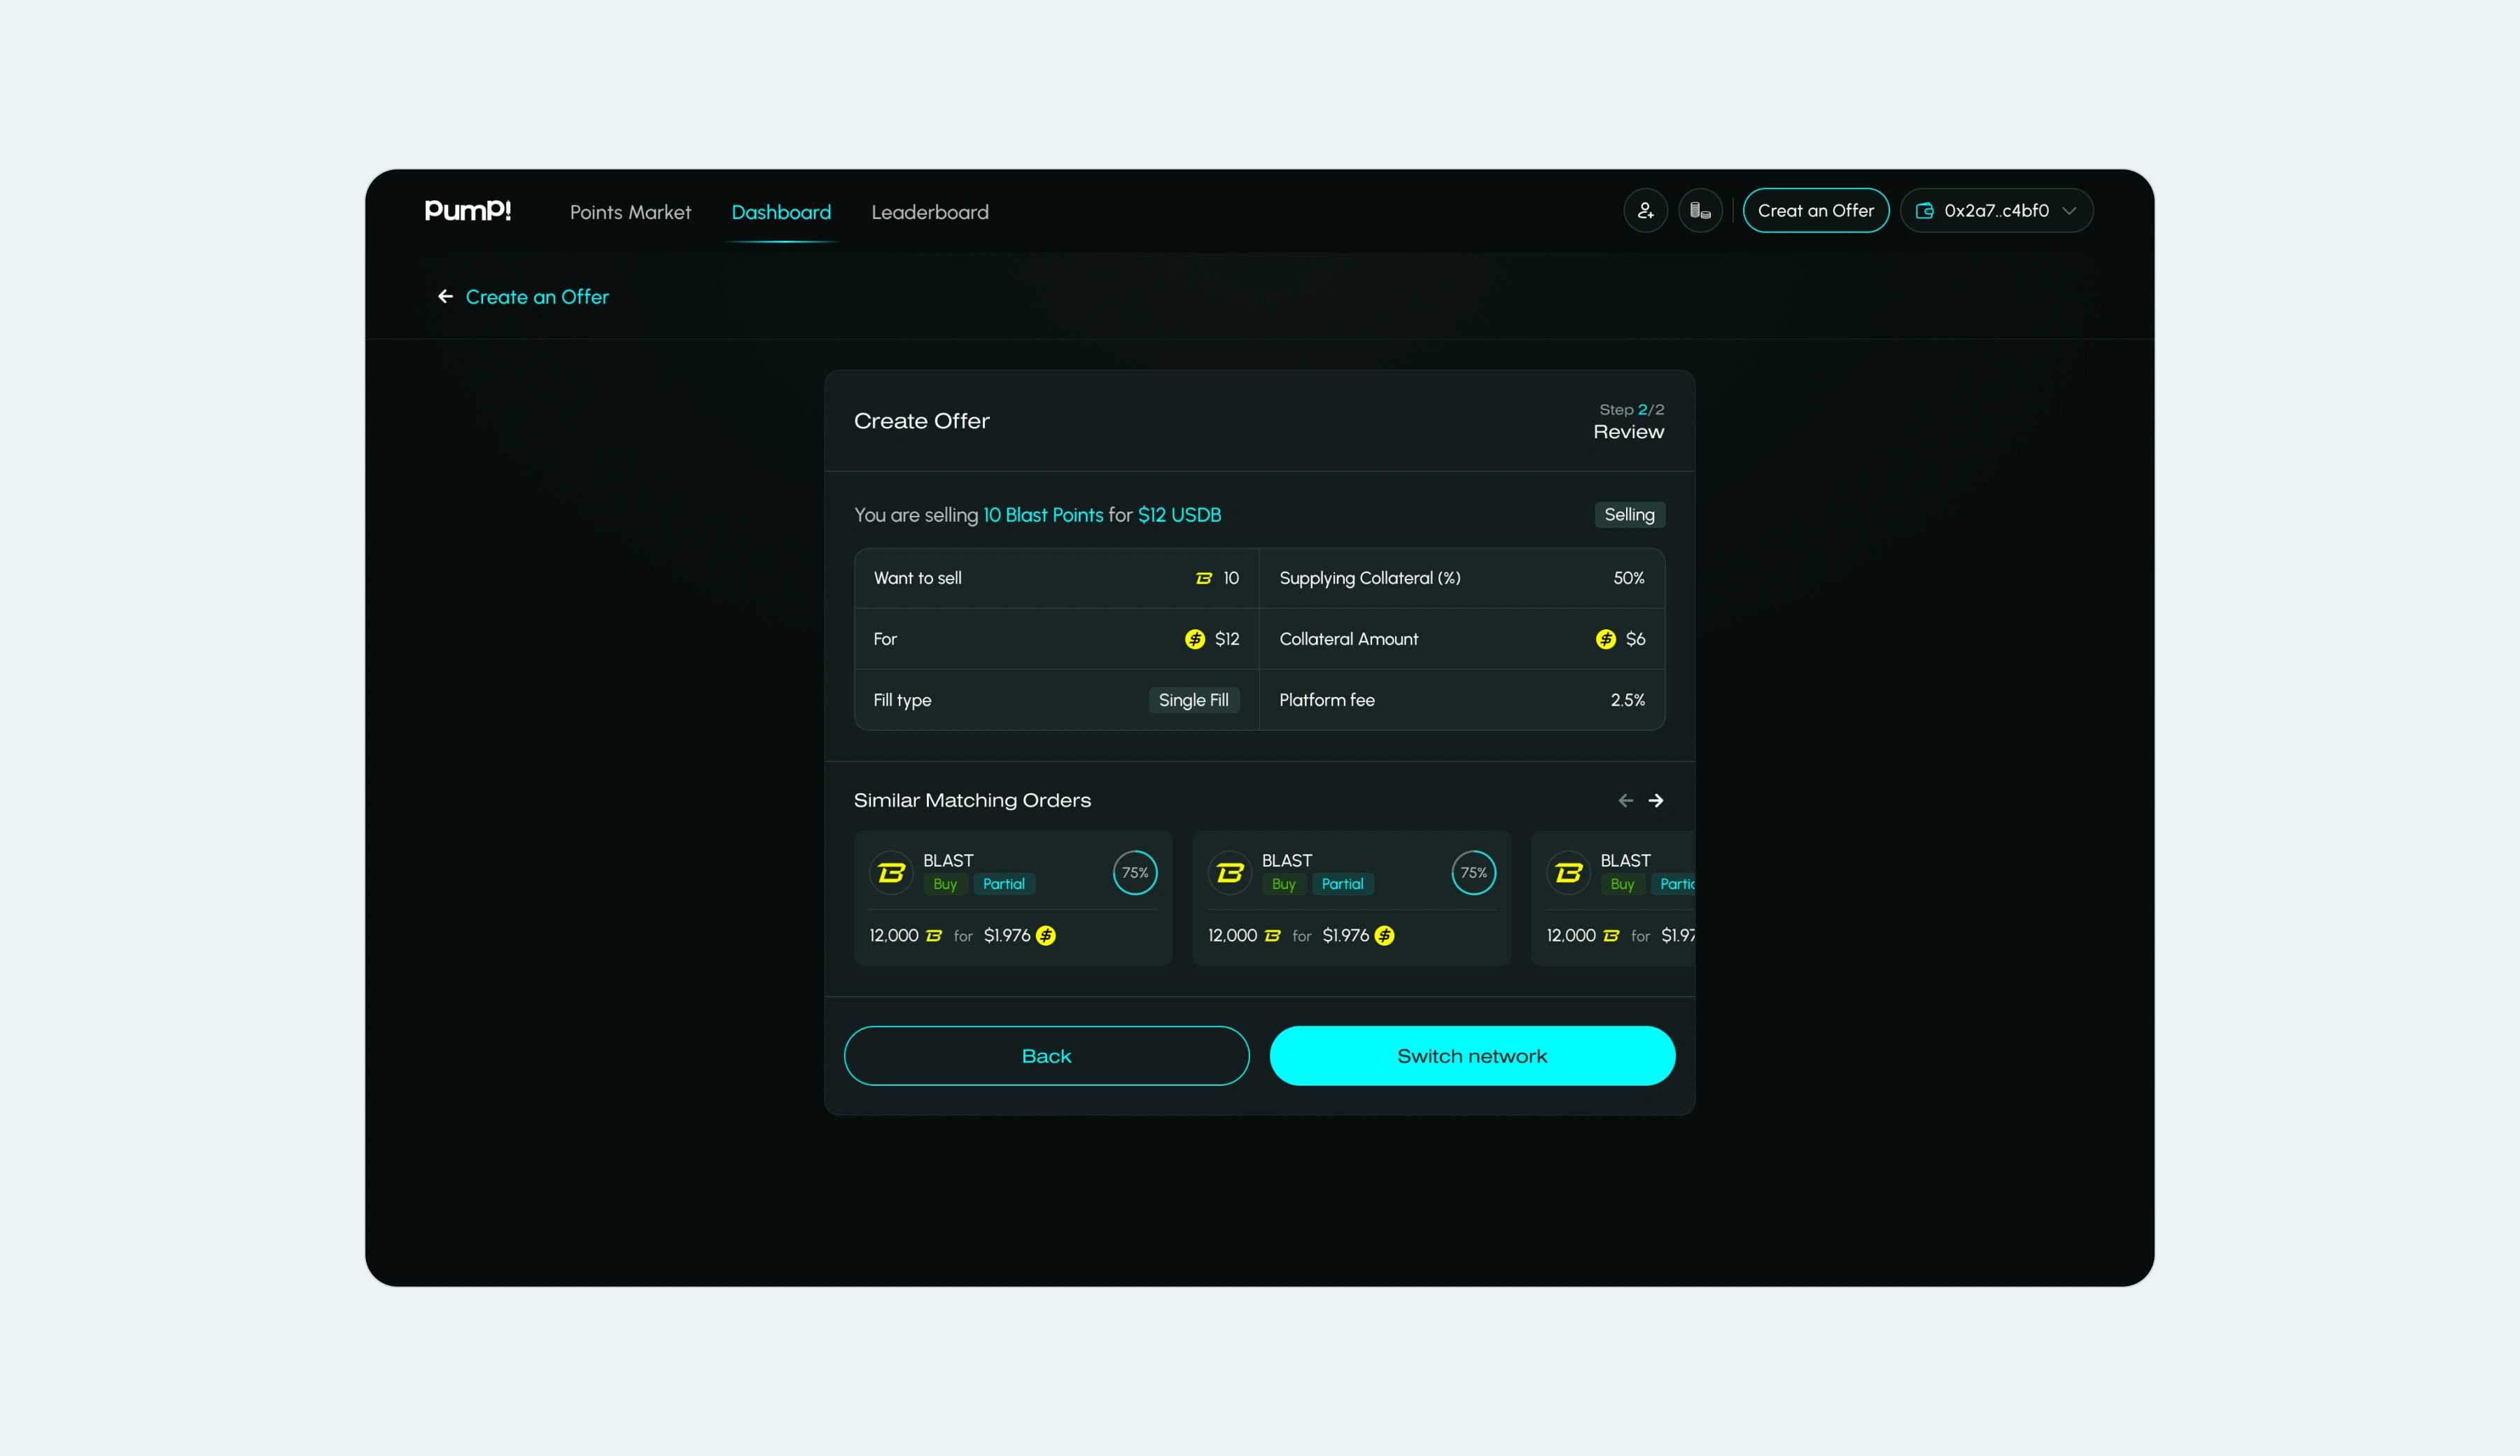Viewport: 2520px width, 1456px height.
Task: Open the Dashboard tab
Action: coord(781,212)
